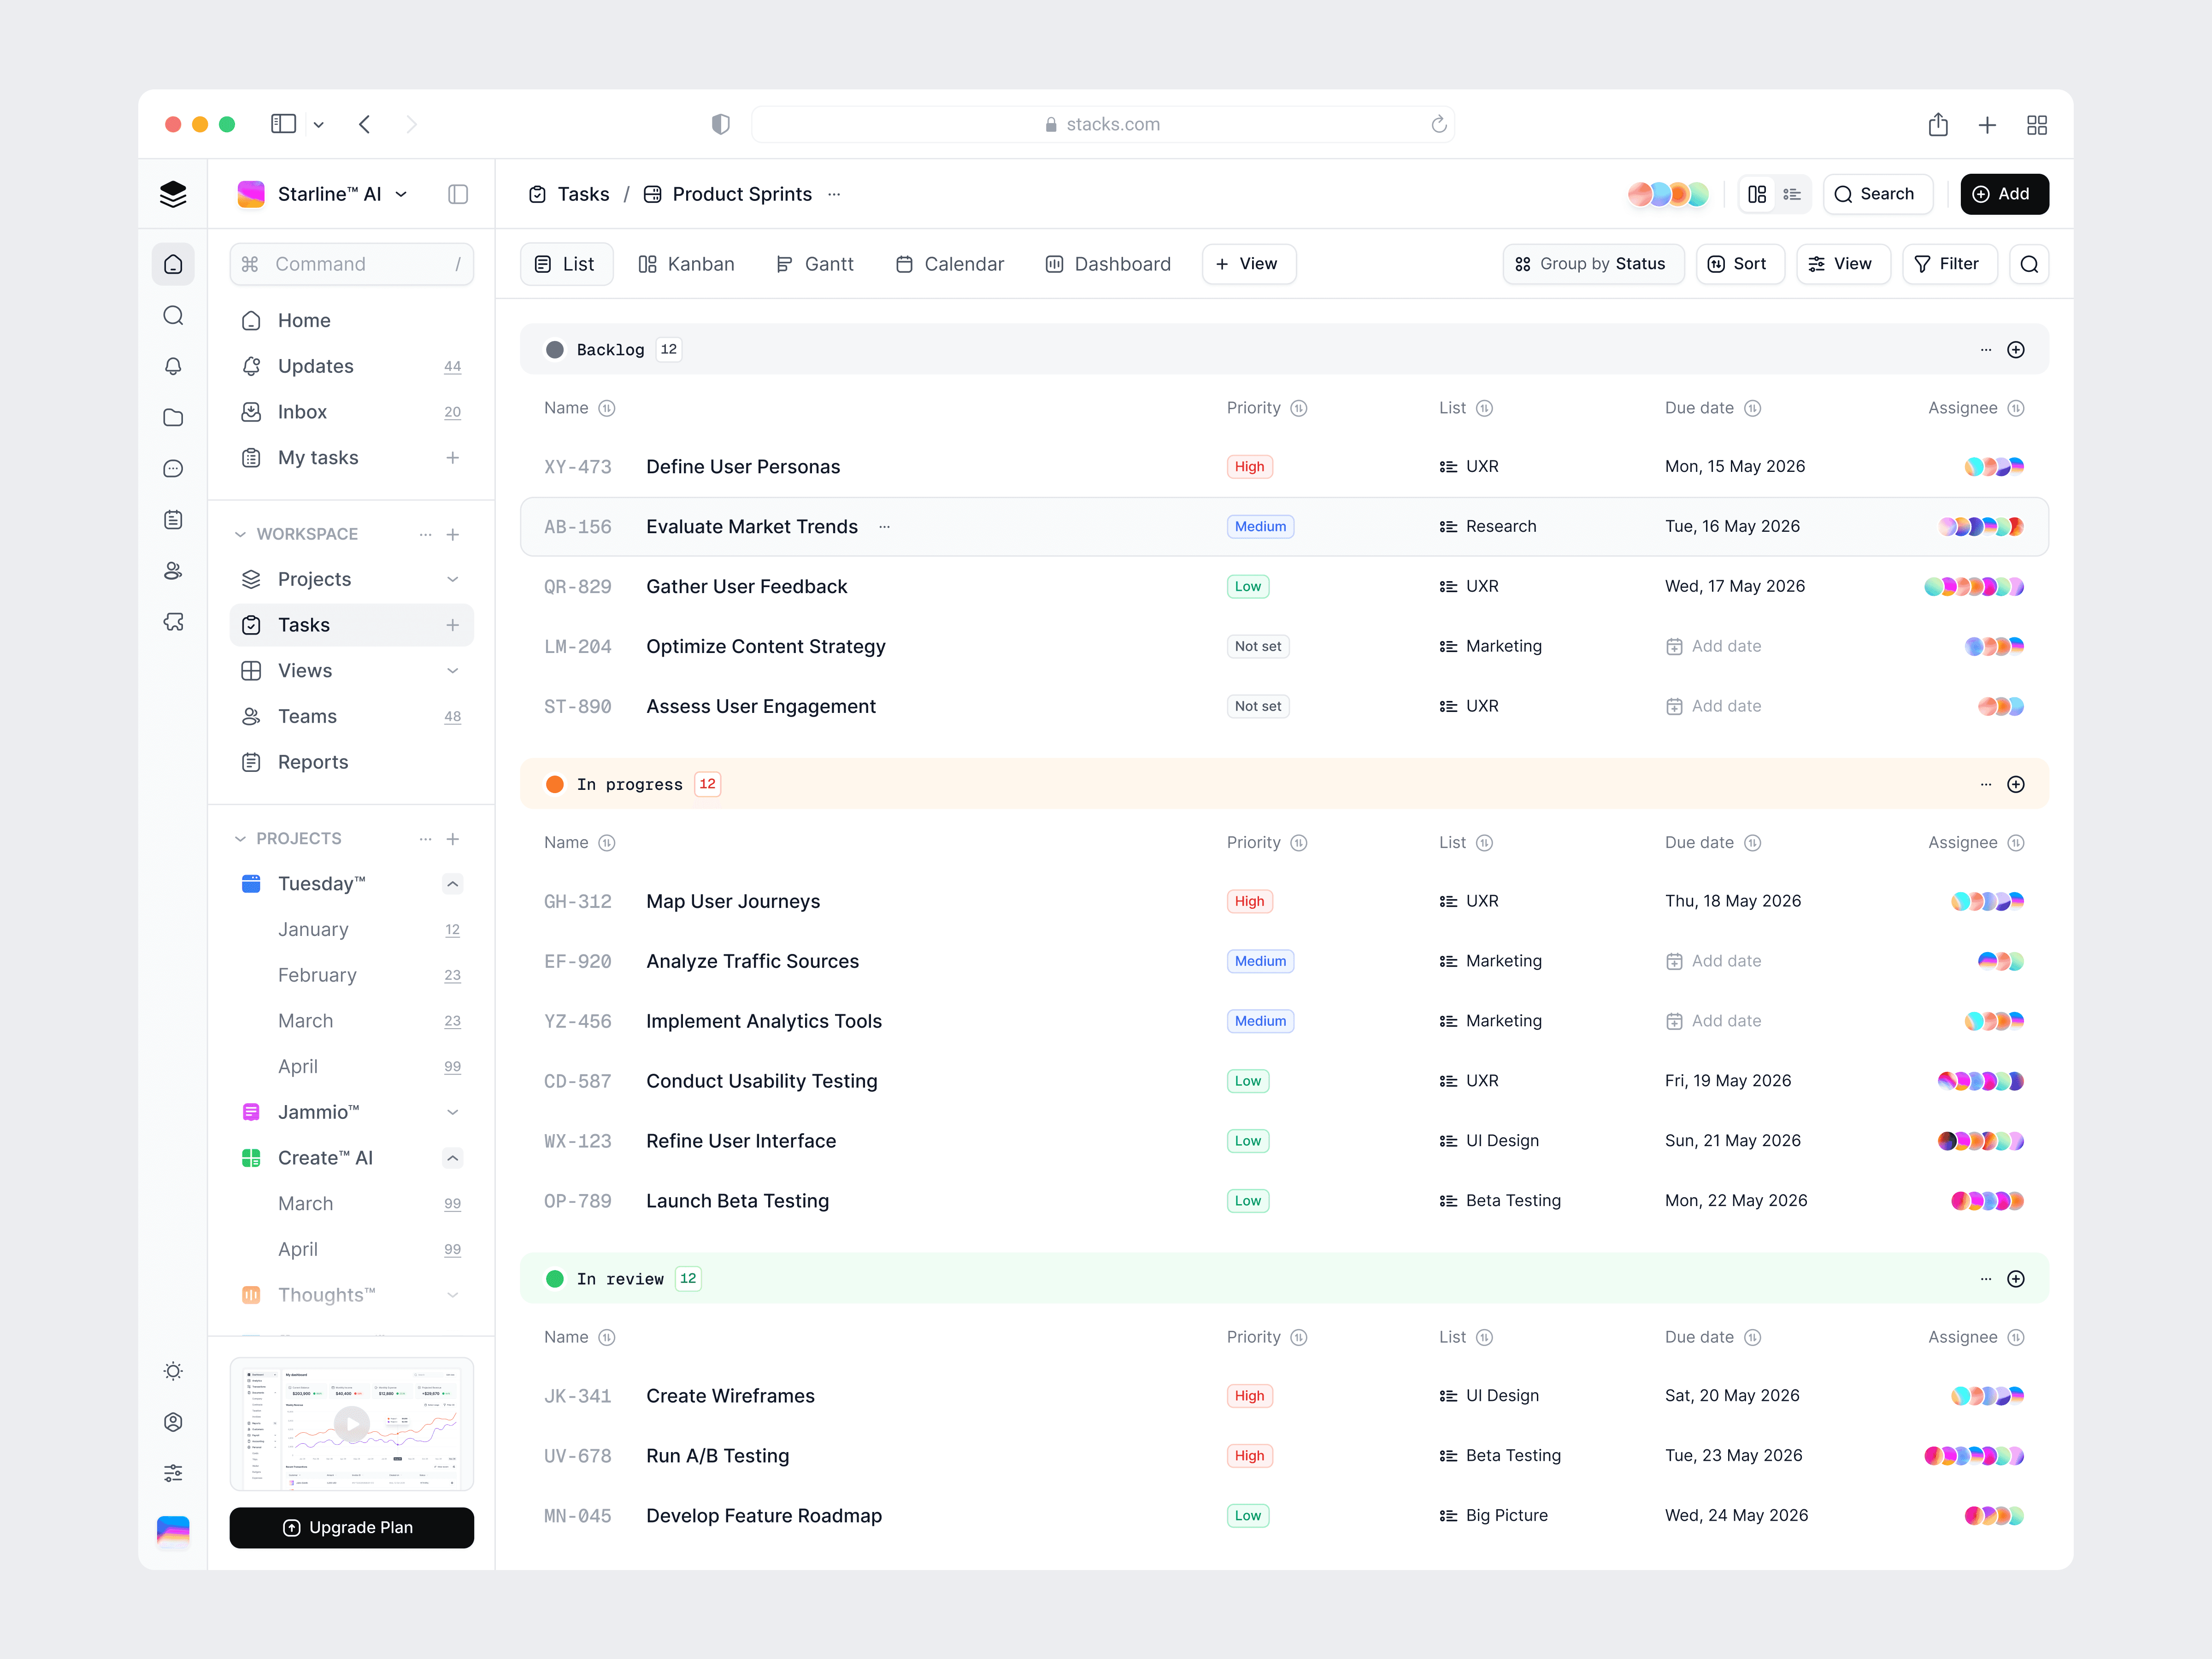Screen dimensions: 2212x1659
Task: Open the sliders settings icon in left rail
Action: point(173,1473)
